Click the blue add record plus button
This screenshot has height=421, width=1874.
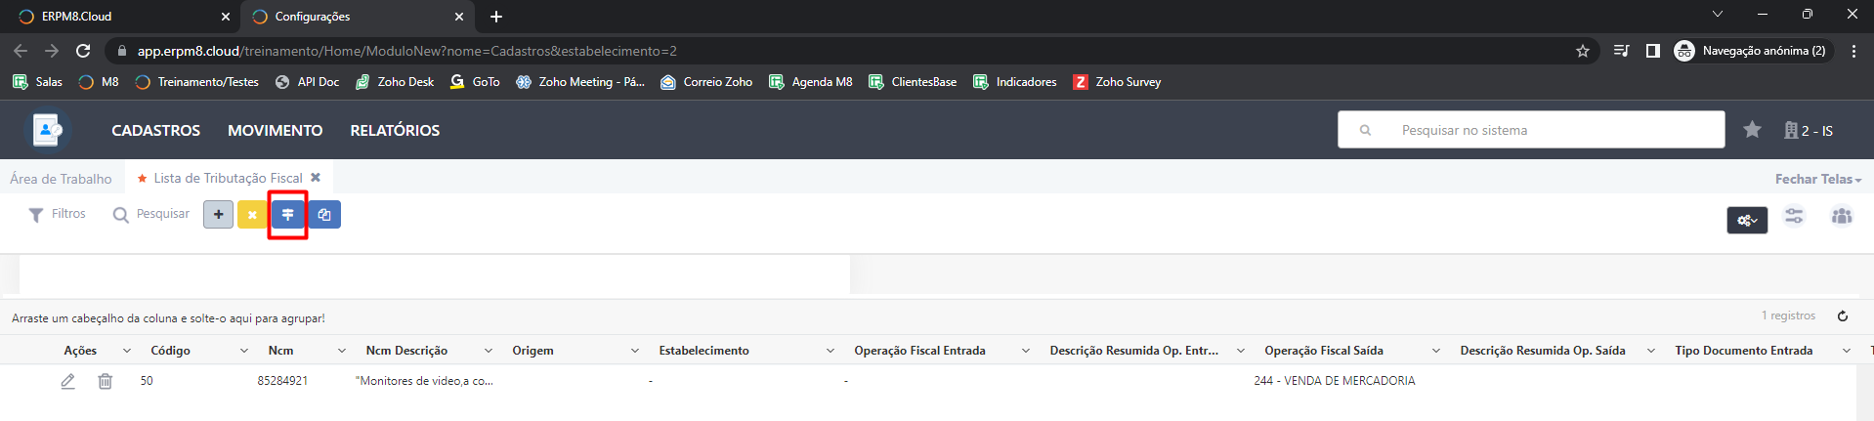point(218,215)
